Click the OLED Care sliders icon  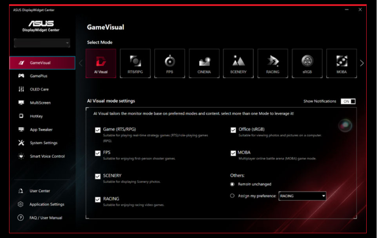tap(21, 89)
